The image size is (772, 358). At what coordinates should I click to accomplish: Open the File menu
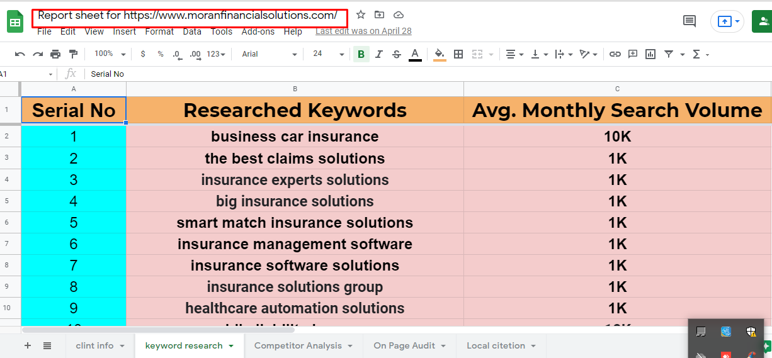click(44, 31)
